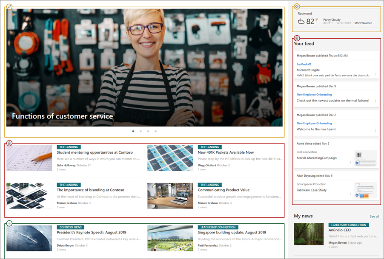Click the pencil edit icon on hero web part

pyautogui.click(x=9, y=7)
